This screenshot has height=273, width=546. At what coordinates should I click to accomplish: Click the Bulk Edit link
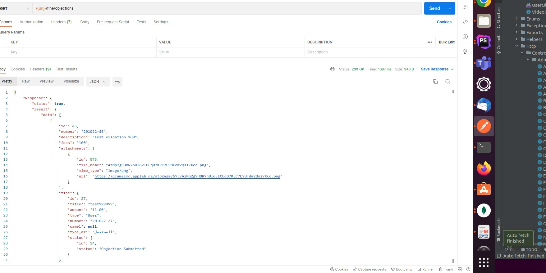[x=446, y=42]
